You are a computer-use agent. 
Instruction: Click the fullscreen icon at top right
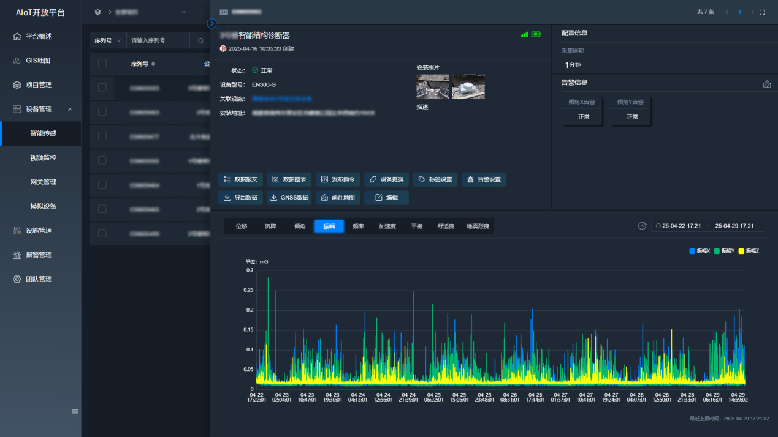[x=762, y=12]
